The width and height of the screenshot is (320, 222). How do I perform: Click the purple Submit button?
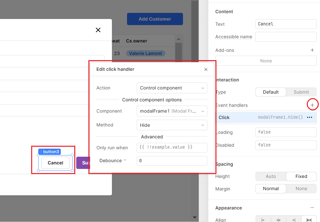point(83,163)
